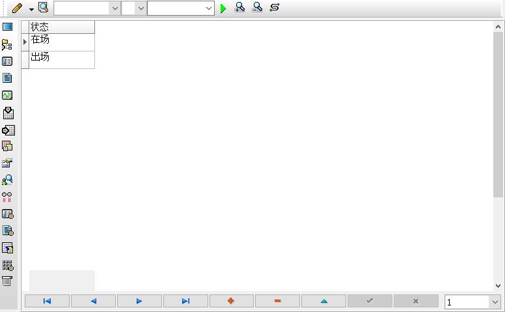Click the blue rectangle screen icon in sidebar

tap(7, 27)
